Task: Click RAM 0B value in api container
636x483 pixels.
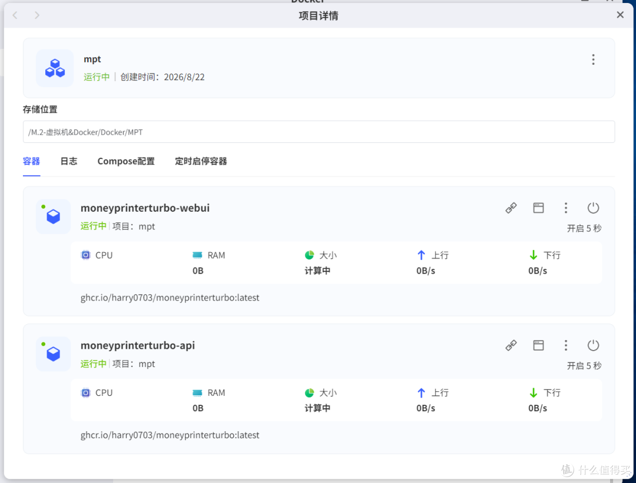Action: [198, 408]
